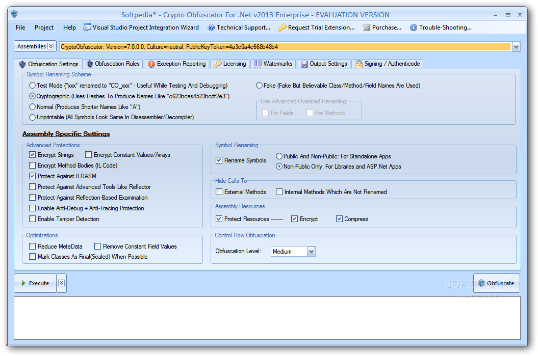The width and height of the screenshot is (538, 356).
Task: Open Technical Support link
Action: click(x=239, y=28)
